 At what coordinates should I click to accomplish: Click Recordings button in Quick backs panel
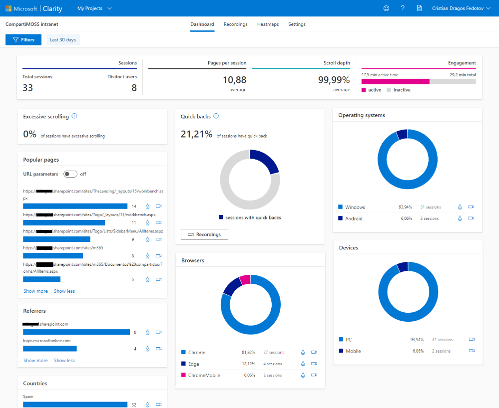click(204, 234)
